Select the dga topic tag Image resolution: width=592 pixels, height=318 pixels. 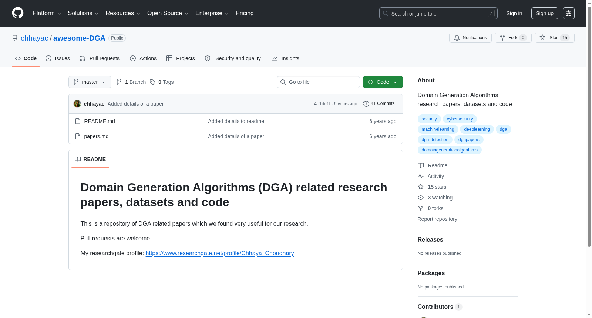[504, 129]
